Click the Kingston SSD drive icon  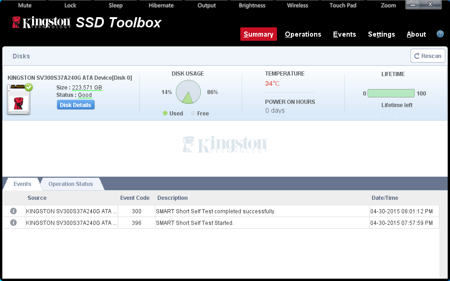pos(19,100)
